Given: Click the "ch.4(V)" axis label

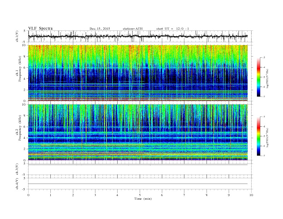Looking at the screenshot, I should 17,184.
